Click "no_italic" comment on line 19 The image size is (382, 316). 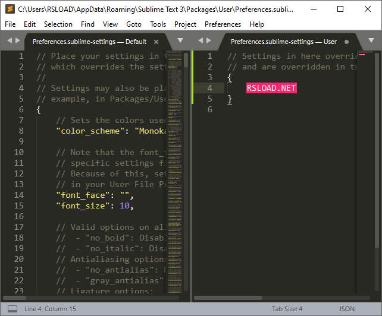pyautogui.click(x=112, y=249)
